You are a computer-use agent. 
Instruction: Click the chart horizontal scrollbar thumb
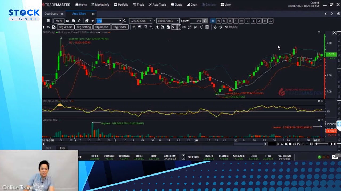(x=249, y=144)
